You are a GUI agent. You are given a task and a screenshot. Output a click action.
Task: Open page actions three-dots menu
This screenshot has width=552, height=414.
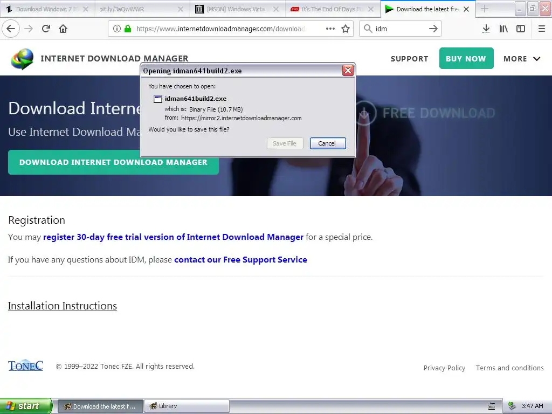[330, 29]
